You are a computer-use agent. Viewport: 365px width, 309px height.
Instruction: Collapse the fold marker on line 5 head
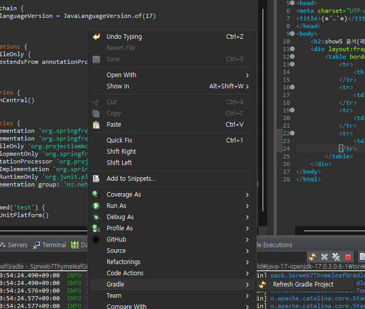293,3
